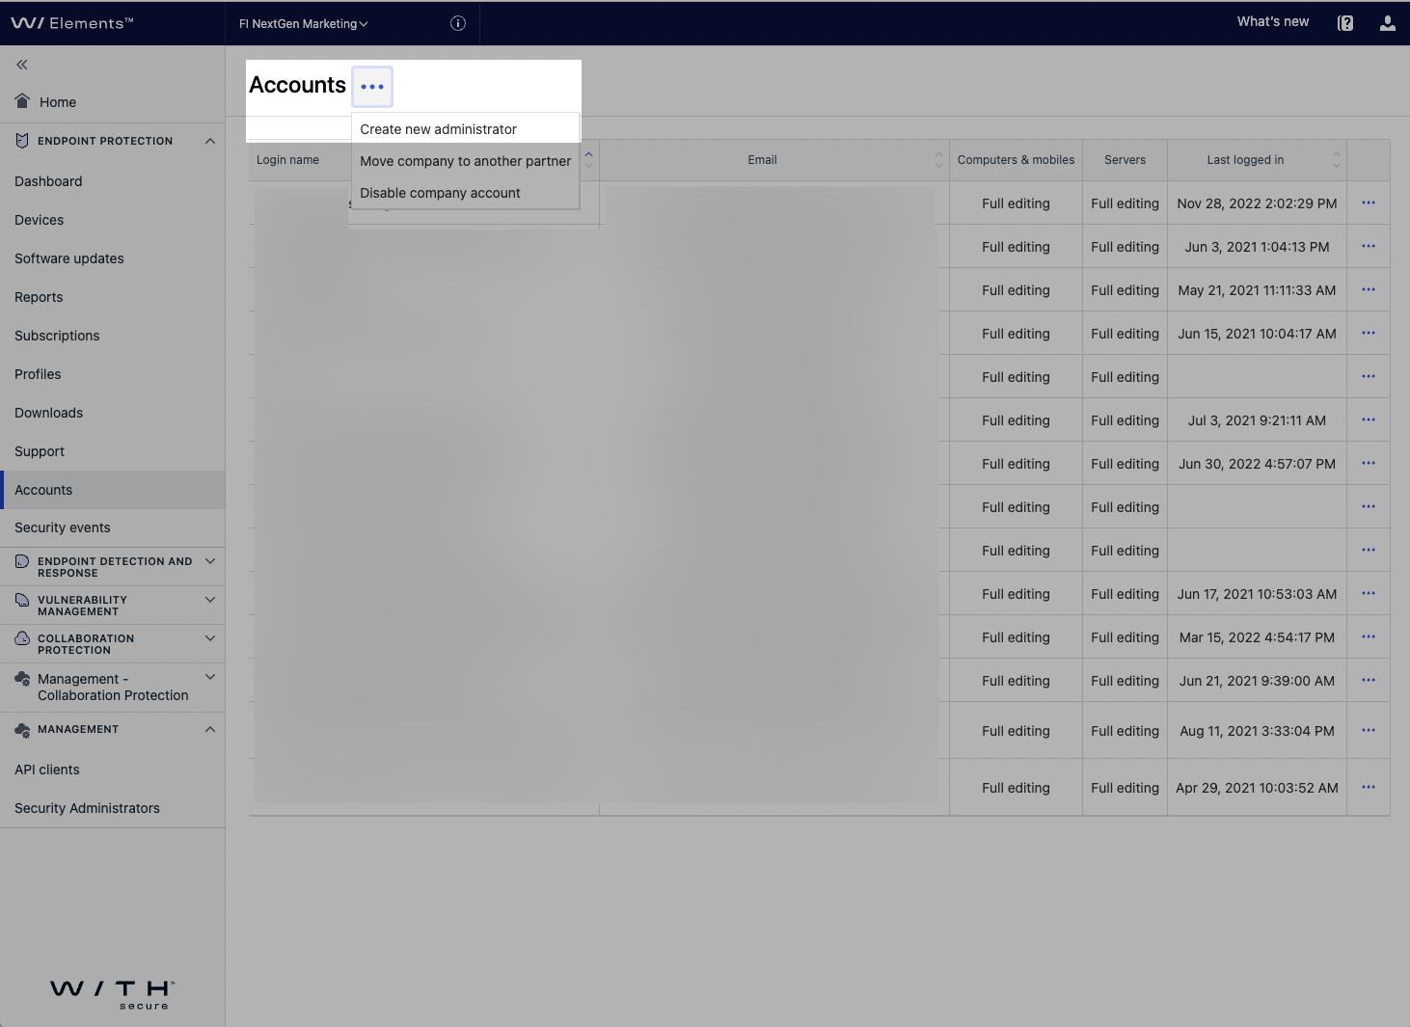Click the What's new link
The width and height of the screenshot is (1410, 1027).
click(x=1272, y=21)
